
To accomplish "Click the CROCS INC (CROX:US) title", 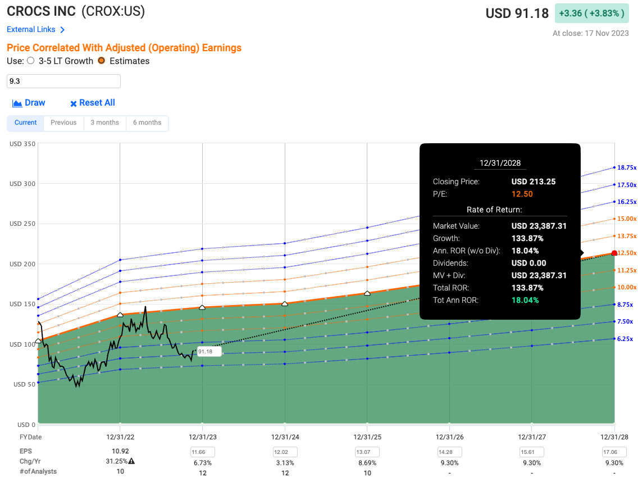I will click(76, 11).
